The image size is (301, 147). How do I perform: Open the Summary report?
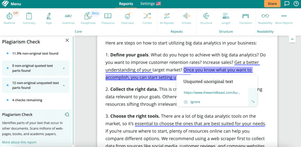[29, 18]
